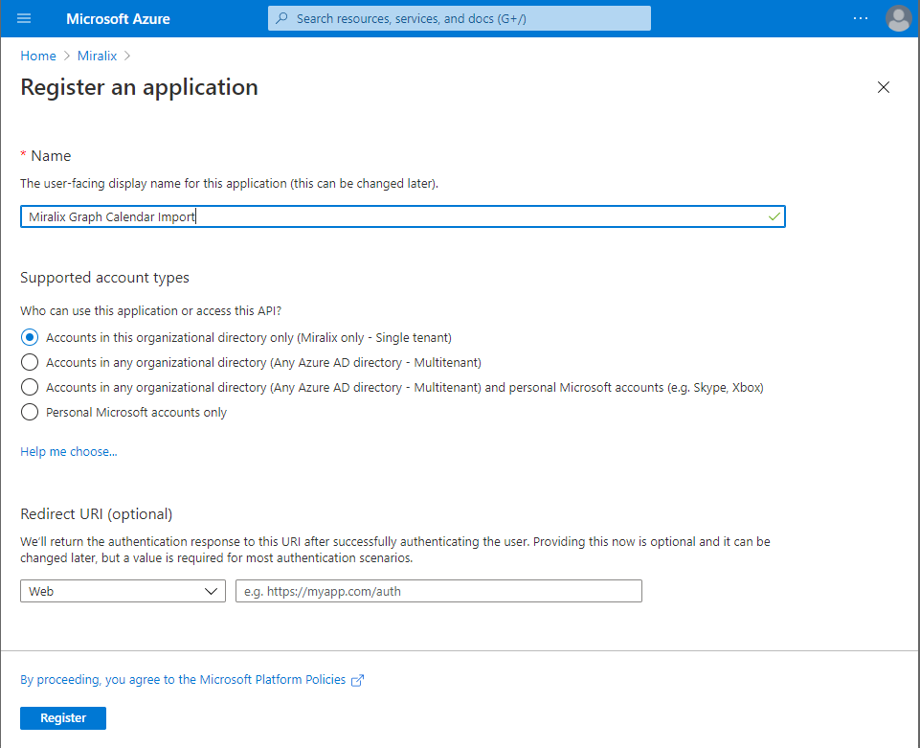The image size is (920, 748).
Task: Click the Register button
Action: [x=63, y=718]
